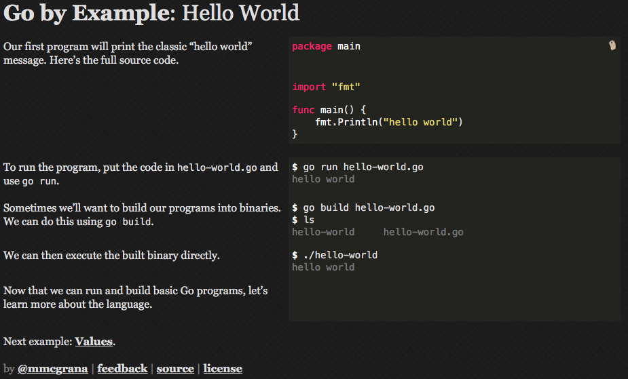Image resolution: width=628 pixels, height=379 pixels.
Task: Click the '$ go build hello-world.go' command
Action: [363, 207]
